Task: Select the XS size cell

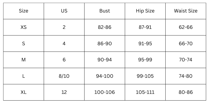Action: [24, 27]
